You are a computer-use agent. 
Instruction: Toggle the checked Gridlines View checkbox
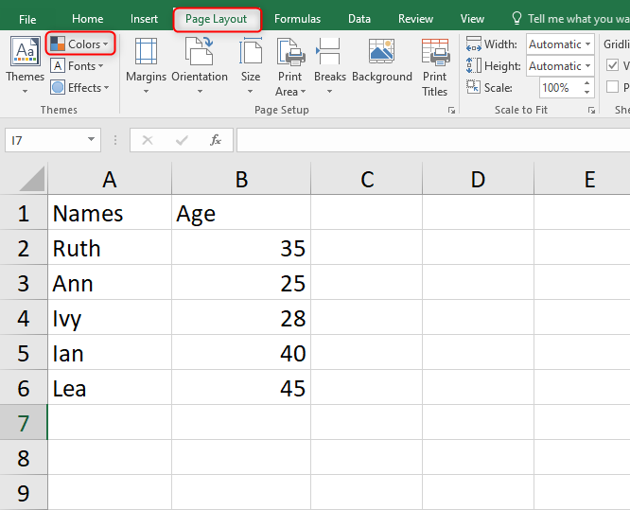(612, 65)
